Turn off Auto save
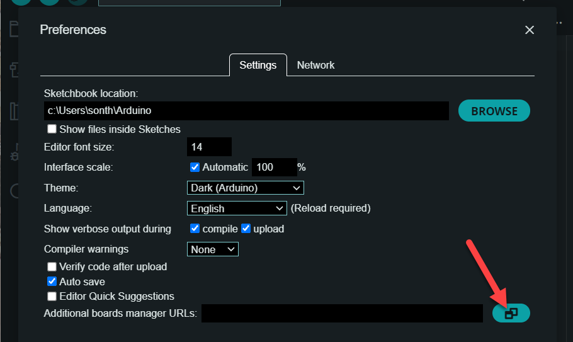 (x=52, y=282)
